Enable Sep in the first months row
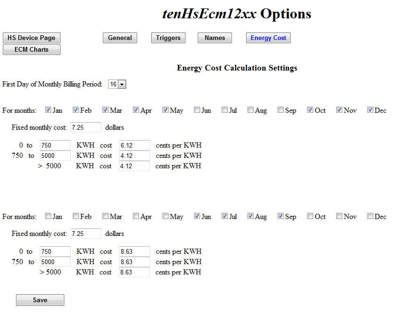Viewport: 394px width, 313px height. click(x=278, y=110)
